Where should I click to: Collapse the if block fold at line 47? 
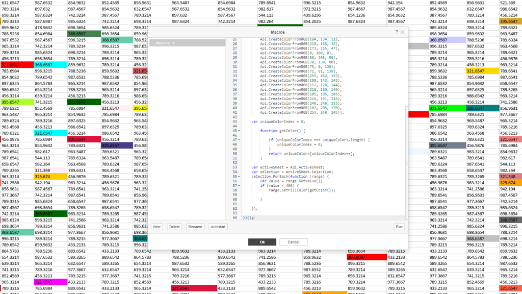click(239, 140)
